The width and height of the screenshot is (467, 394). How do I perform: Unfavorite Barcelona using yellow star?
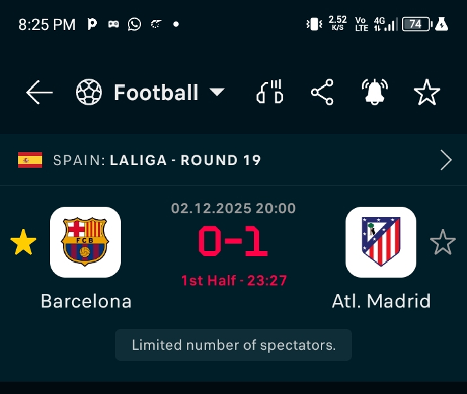[x=23, y=243]
